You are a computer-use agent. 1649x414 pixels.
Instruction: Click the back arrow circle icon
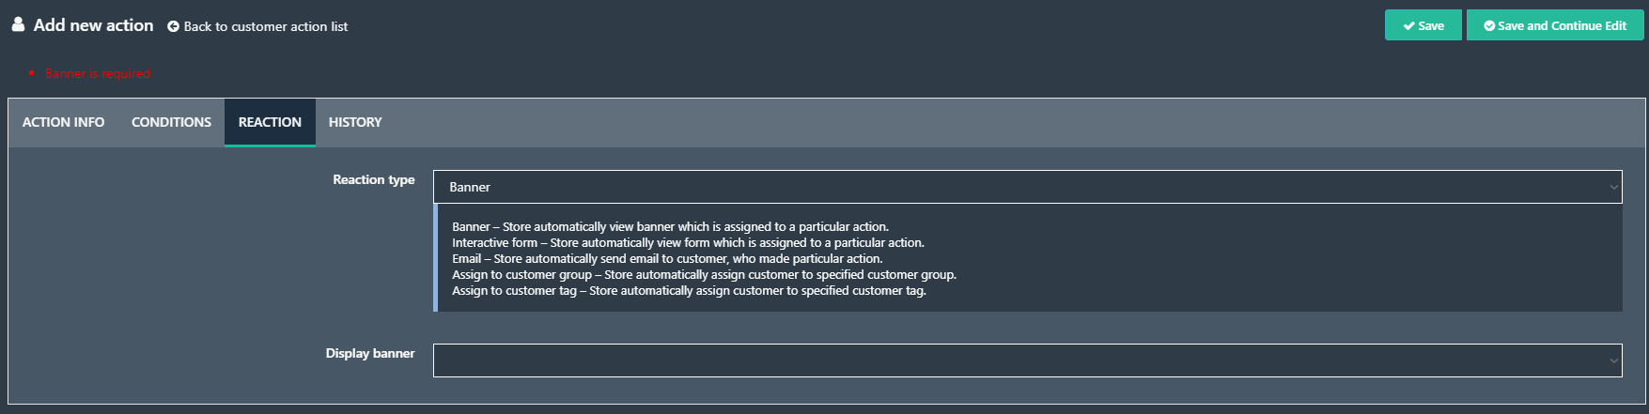(173, 26)
